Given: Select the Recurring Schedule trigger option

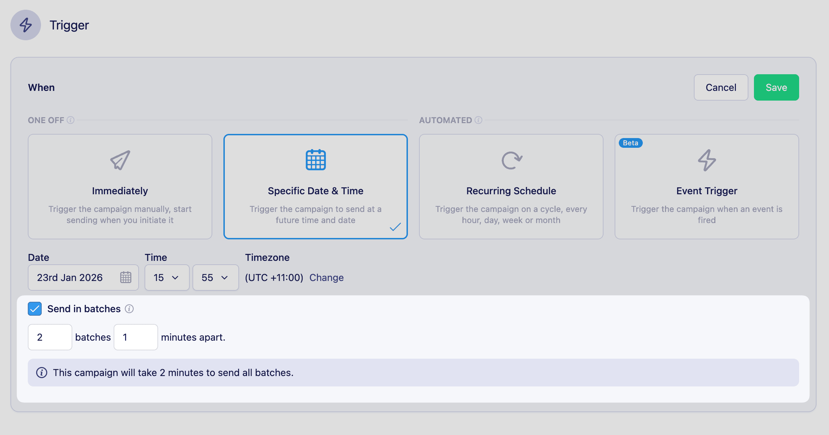Looking at the screenshot, I should pyautogui.click(x=511, y=187).
